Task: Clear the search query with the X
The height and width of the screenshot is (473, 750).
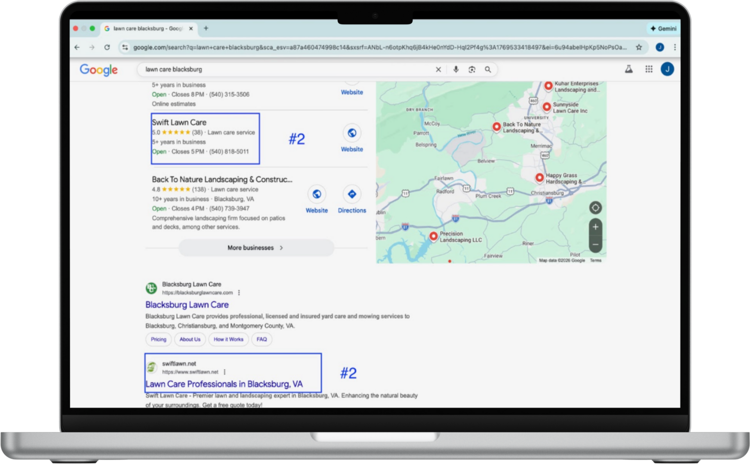Action: pyautogui.click(x=438, y=70)
